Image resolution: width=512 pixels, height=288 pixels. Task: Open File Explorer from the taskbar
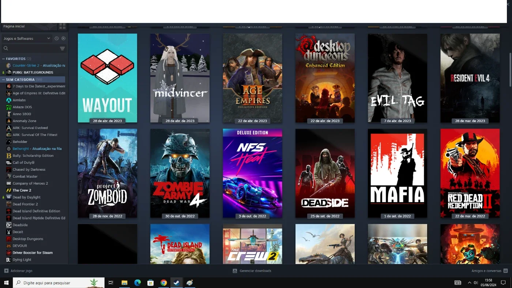[x=124, y=283]
